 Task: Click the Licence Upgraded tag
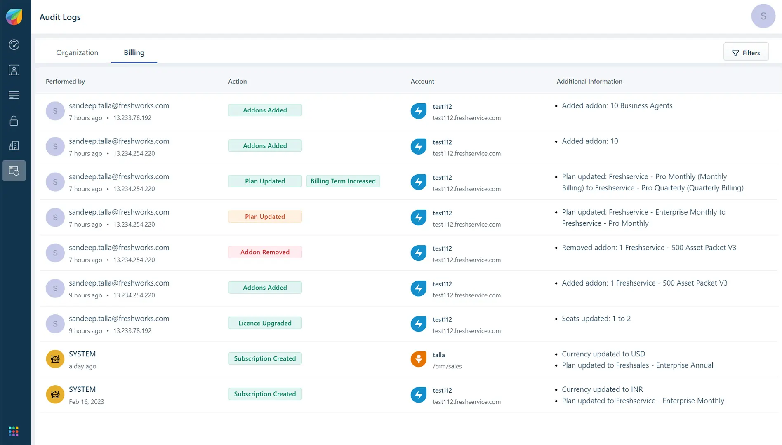click(x=265, y=323)
